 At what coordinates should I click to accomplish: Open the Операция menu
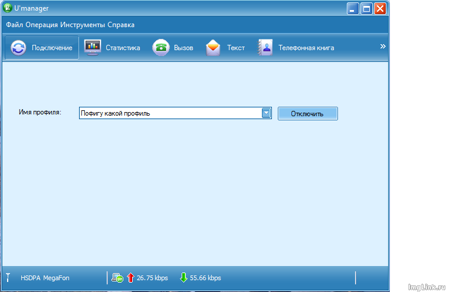(42, 25)
